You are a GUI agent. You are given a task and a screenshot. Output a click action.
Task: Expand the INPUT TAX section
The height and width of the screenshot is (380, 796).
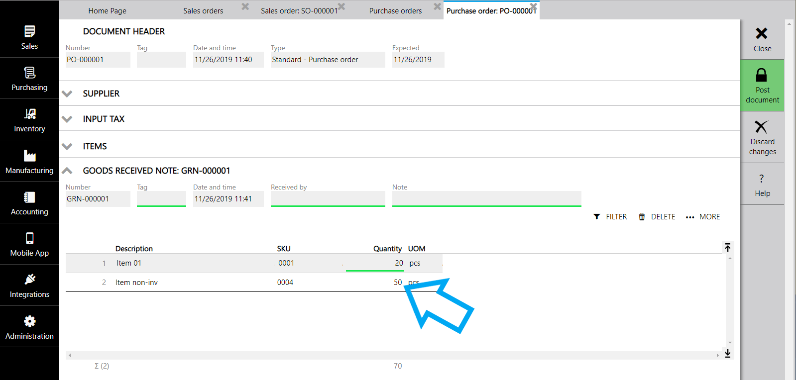[67, 119]
